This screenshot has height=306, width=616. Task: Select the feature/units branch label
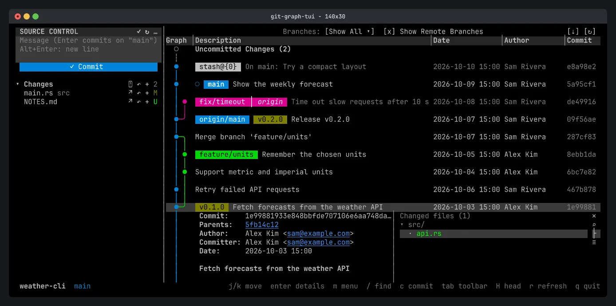226,155
